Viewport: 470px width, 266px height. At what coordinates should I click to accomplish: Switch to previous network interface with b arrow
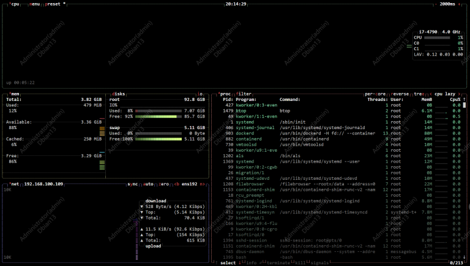[176, 183]
